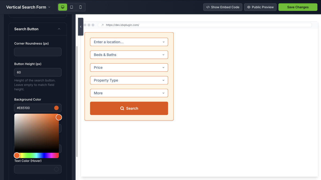
Task: Click the code icon on Show Embed Code
Action: [x=208, y=7]
